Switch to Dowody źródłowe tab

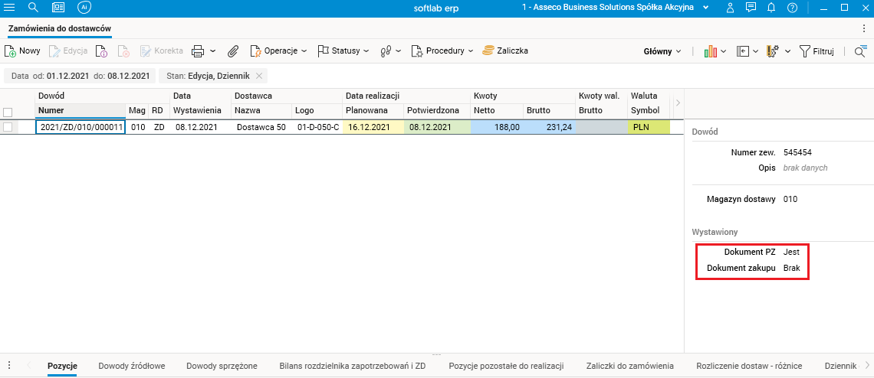click(132, 366)
